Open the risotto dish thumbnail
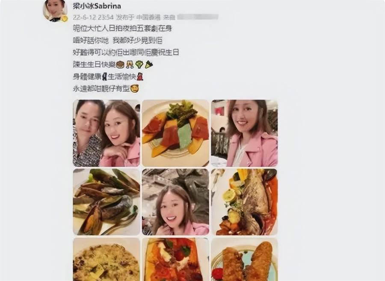 click(x=107, y=259)
